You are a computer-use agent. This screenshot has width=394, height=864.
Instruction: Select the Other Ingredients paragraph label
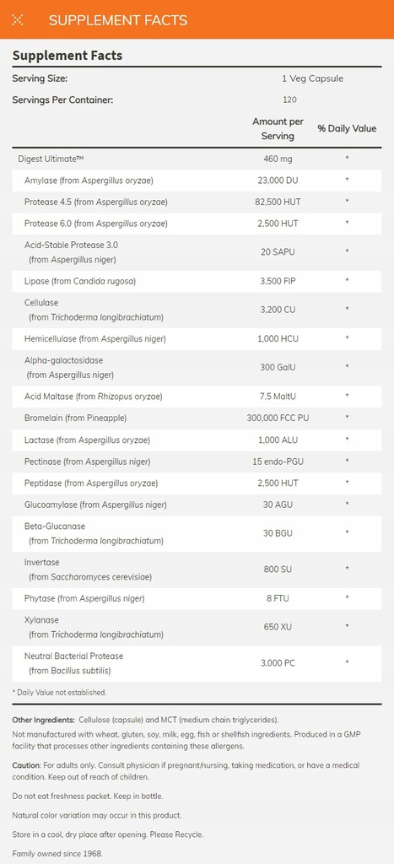44,721
